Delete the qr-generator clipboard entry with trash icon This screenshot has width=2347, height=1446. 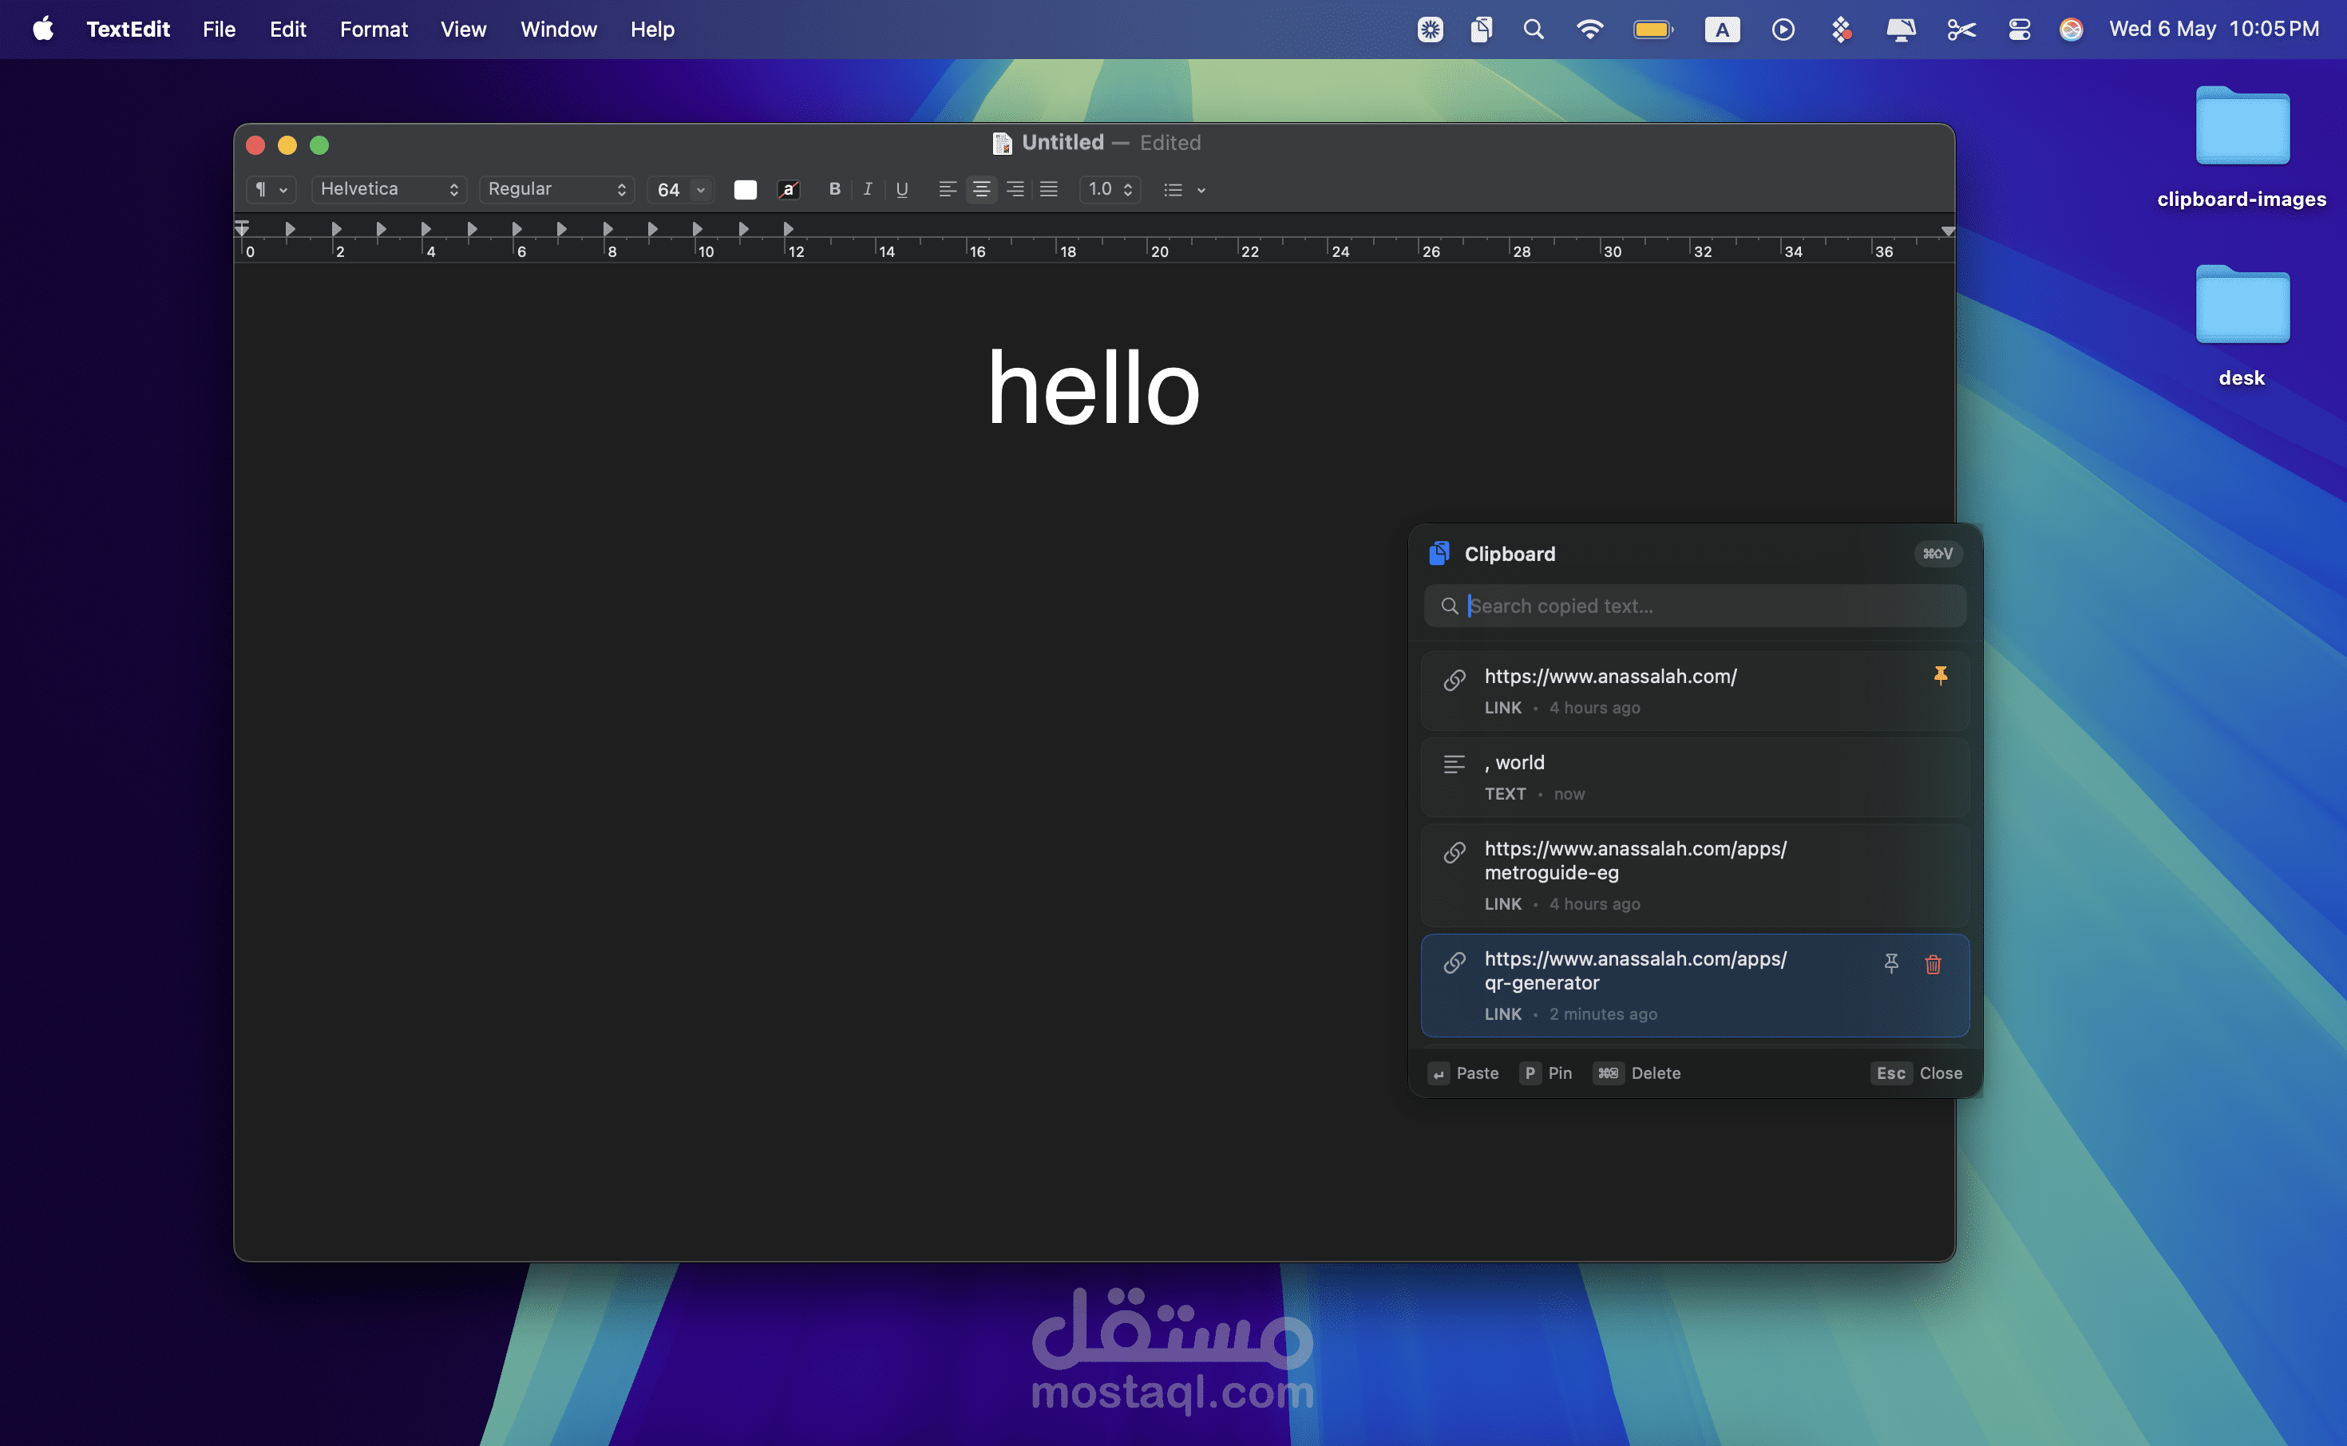point(1933,964)
